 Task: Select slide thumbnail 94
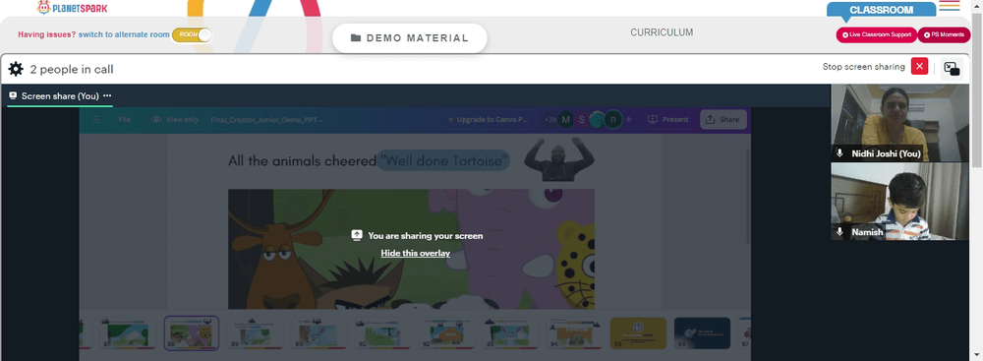click(574, 332)
